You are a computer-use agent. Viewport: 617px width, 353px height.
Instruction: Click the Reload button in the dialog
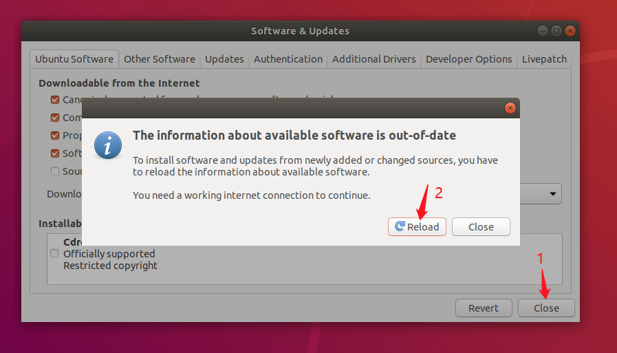tap(417, 226)
